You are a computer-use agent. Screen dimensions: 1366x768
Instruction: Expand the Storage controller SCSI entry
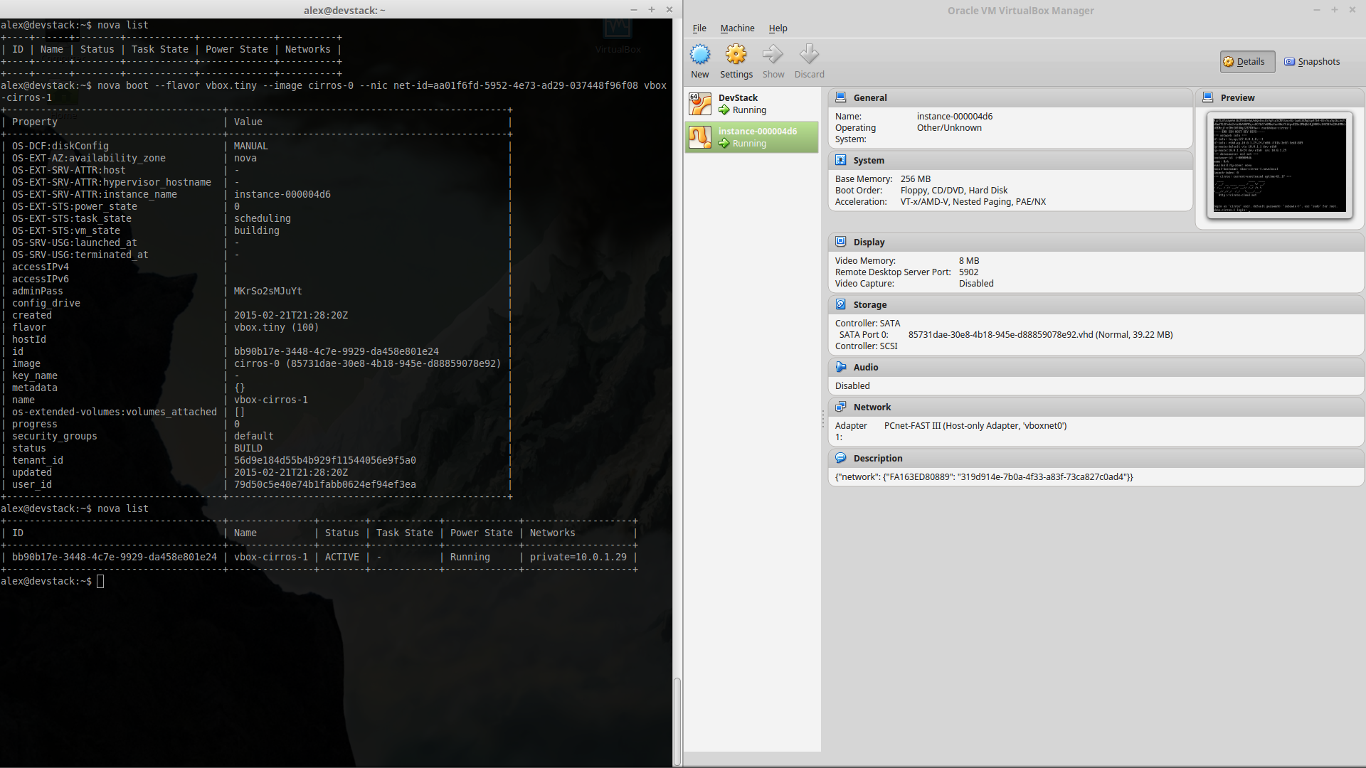click(x=865, y=346)
